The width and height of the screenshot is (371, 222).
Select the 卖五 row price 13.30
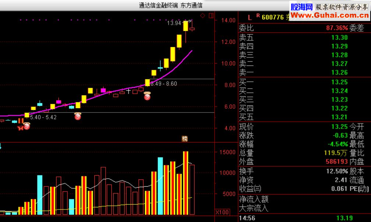point(339,37)
